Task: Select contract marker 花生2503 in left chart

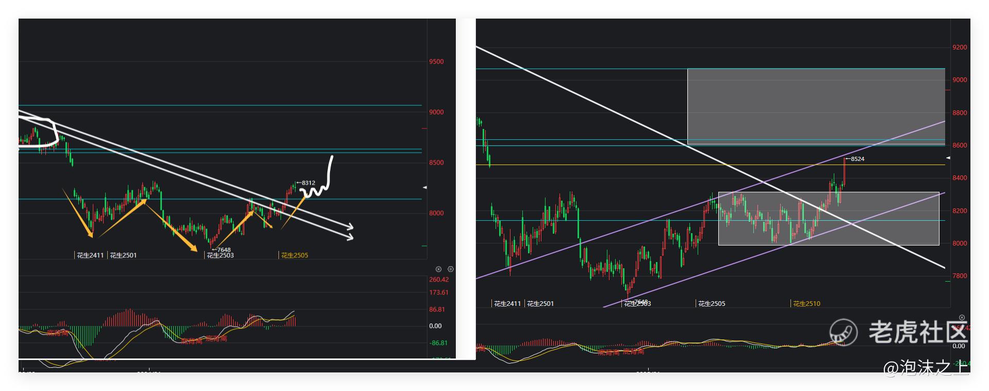Action: 220,255
